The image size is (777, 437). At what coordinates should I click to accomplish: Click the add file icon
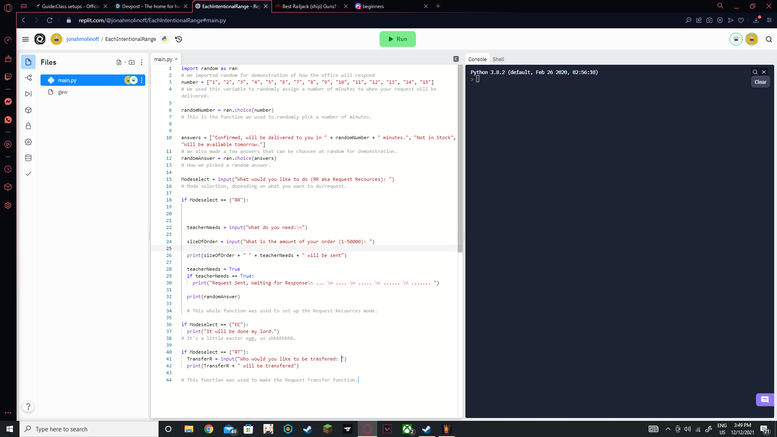point(119,62)
